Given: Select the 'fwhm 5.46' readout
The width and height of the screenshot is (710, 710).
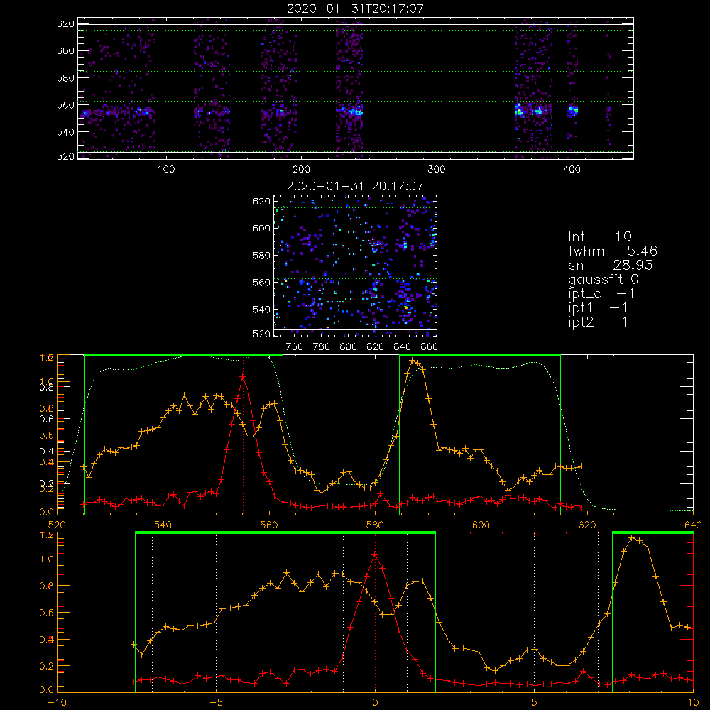Looking at the screenshot, I should click(613, 251).
